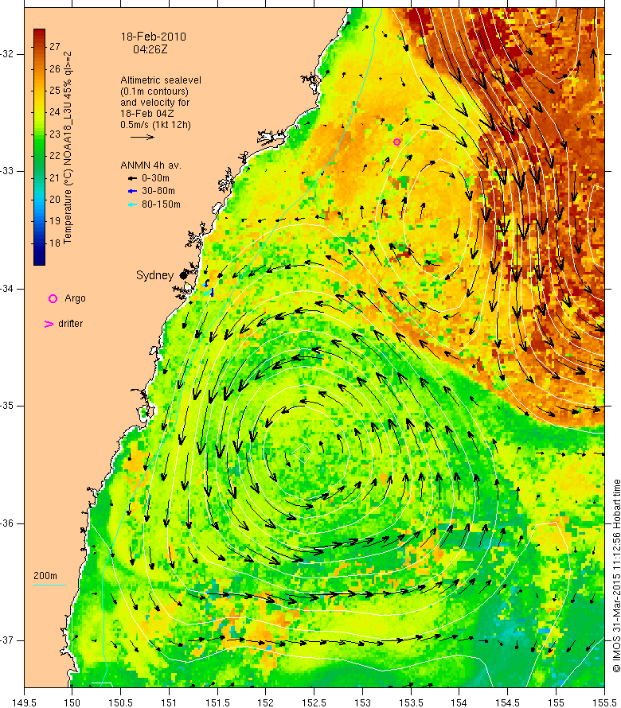Click the IMOS copyright timestamp text

coord(616,576)
